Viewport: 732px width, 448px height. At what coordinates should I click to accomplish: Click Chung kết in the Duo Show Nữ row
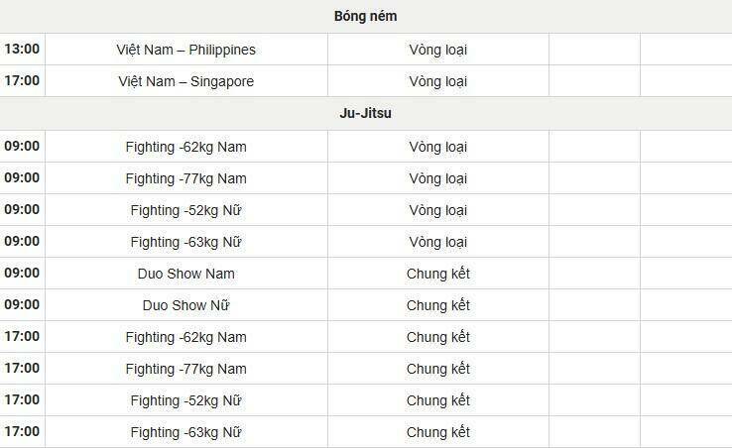pos(437,305)
